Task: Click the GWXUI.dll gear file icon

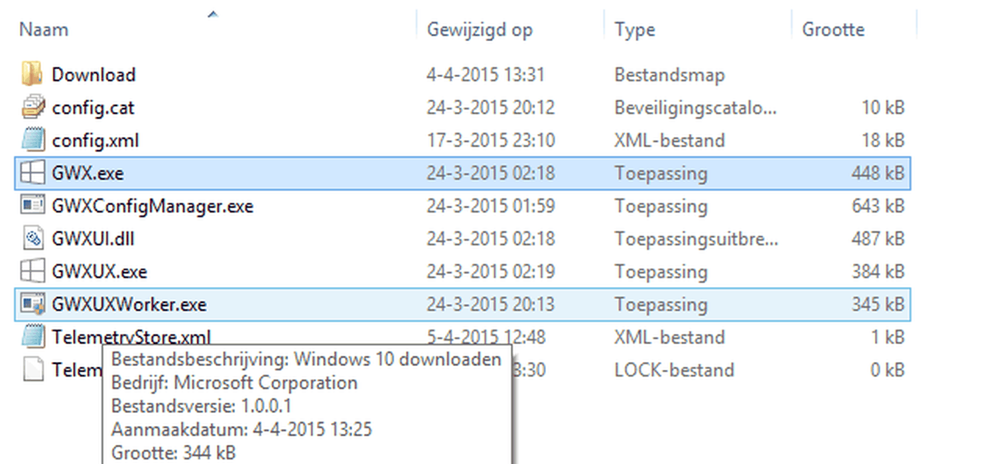Action: (32, 239)
